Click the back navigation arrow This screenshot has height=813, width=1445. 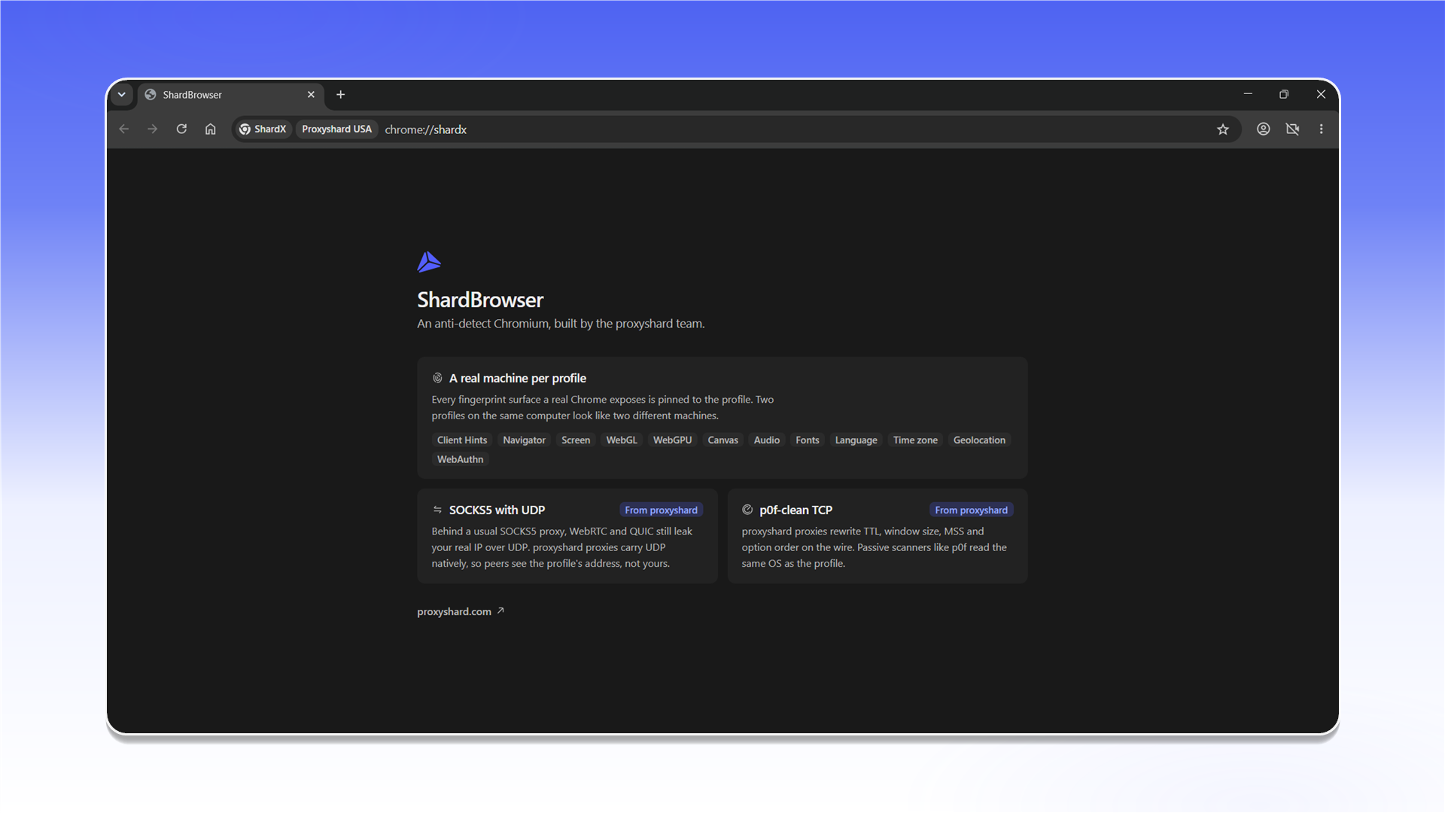(124, 129)
